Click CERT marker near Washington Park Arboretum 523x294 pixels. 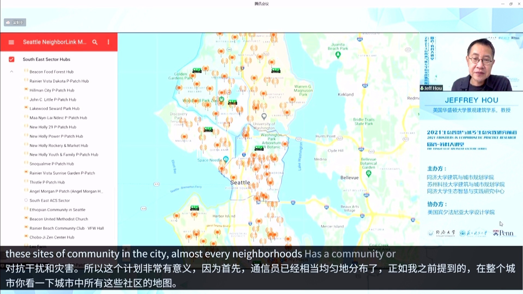259,148
